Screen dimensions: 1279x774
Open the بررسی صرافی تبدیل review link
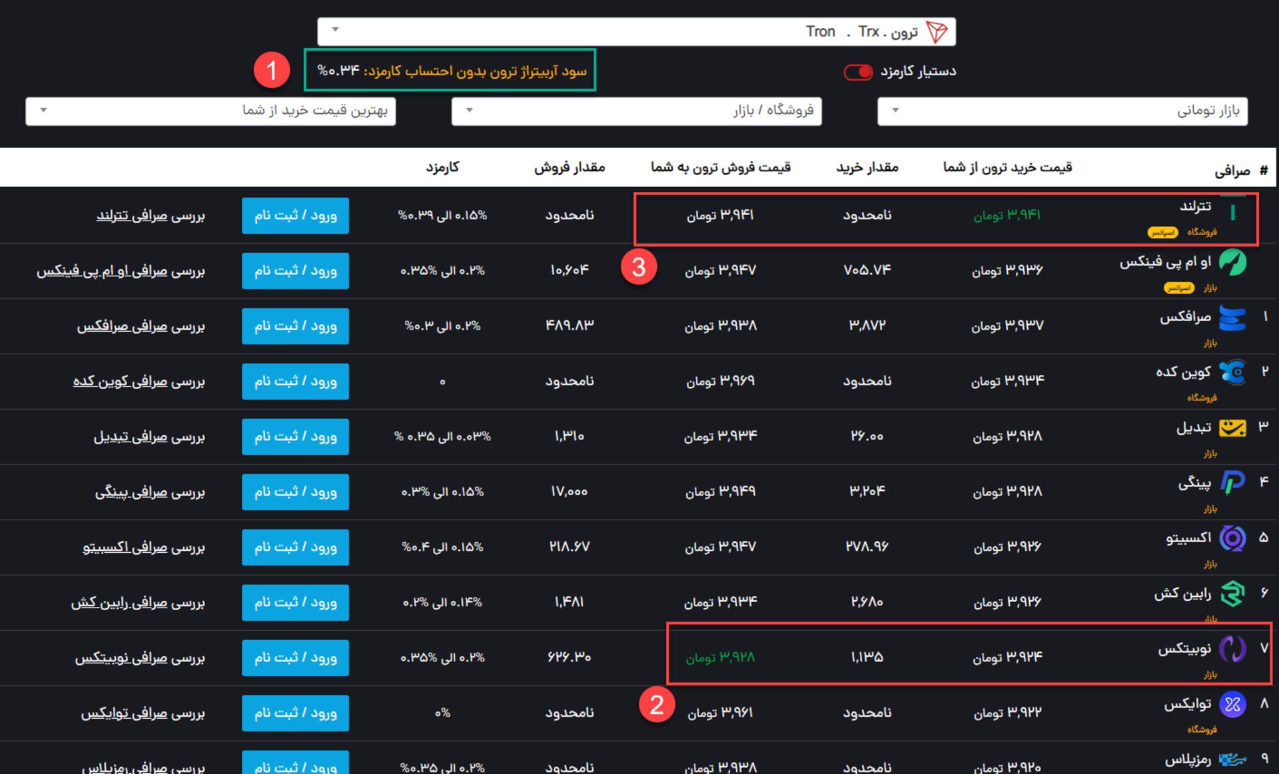(149, 437)
